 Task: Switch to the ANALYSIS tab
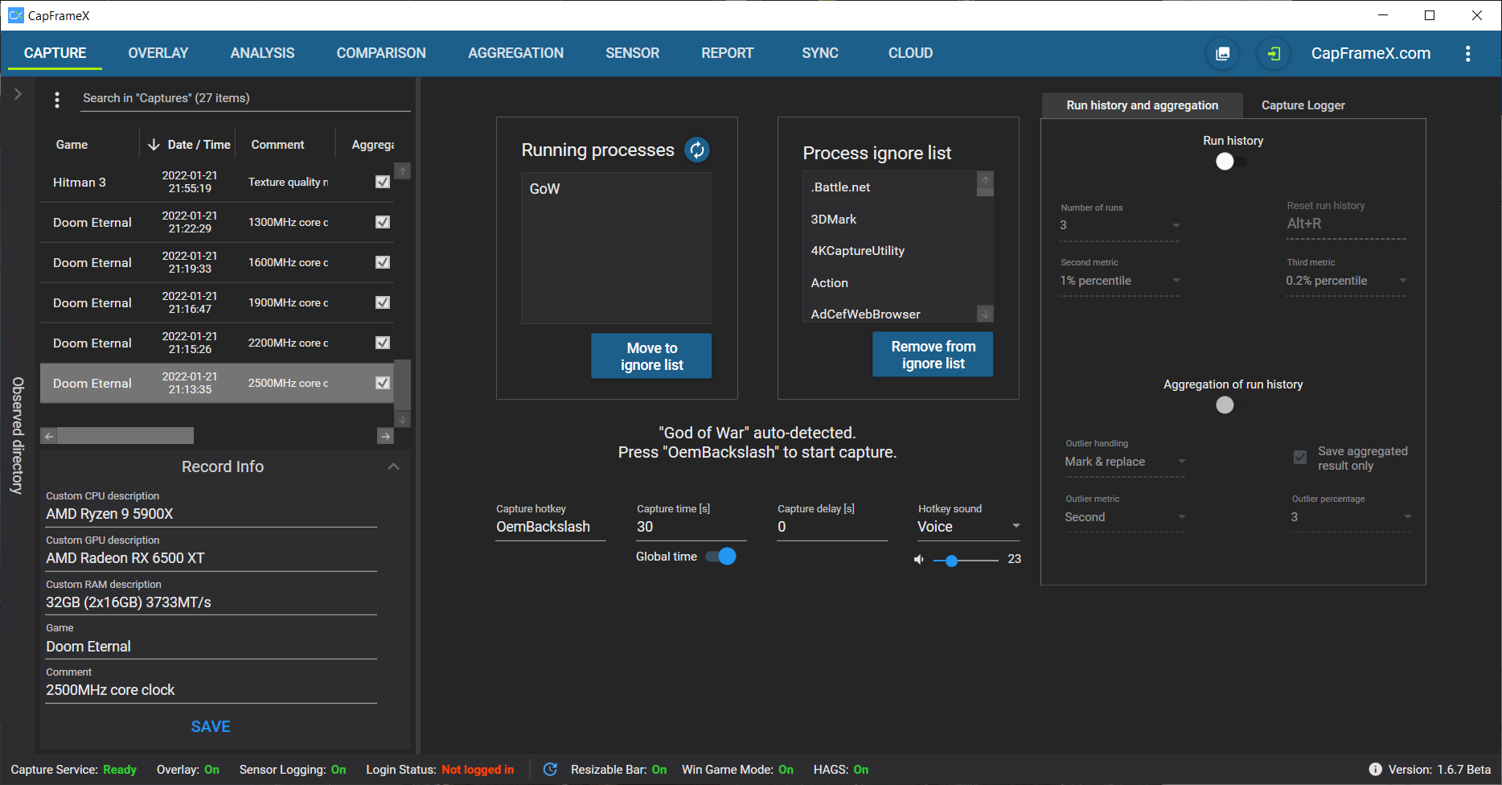pyautogui.click(x=262, y=53)
